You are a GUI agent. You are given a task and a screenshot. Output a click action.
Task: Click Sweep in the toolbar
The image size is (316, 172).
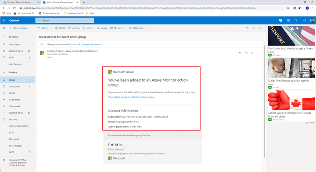102,28
